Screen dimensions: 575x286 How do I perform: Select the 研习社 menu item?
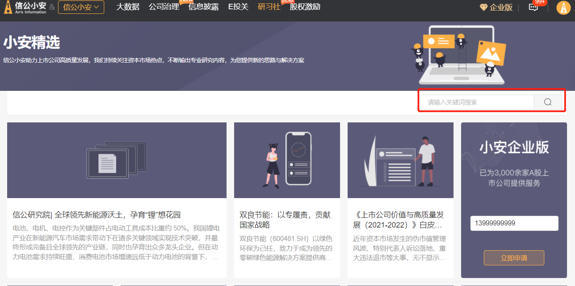(269, 7)
